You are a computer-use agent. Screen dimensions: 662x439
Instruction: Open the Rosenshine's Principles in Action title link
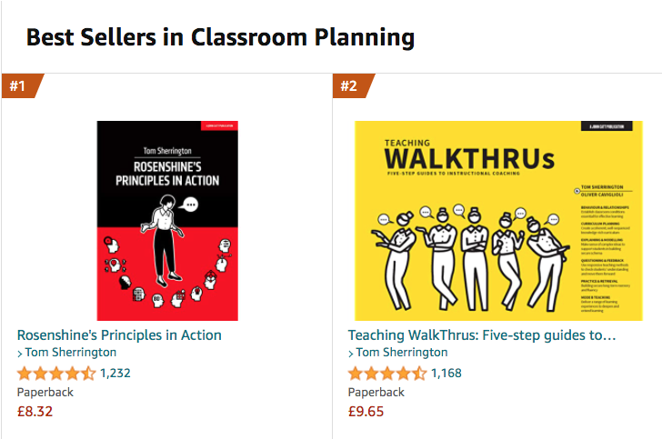[x=119, y=335]
